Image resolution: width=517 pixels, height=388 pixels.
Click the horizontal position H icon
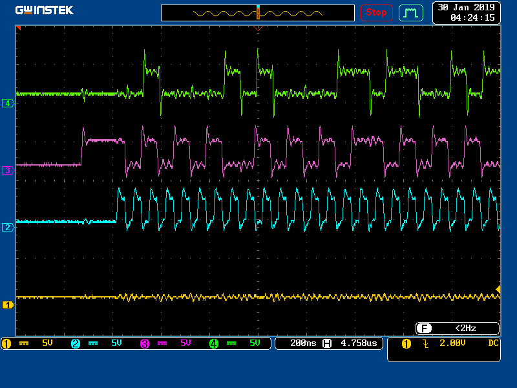click(x=327, y=343)
